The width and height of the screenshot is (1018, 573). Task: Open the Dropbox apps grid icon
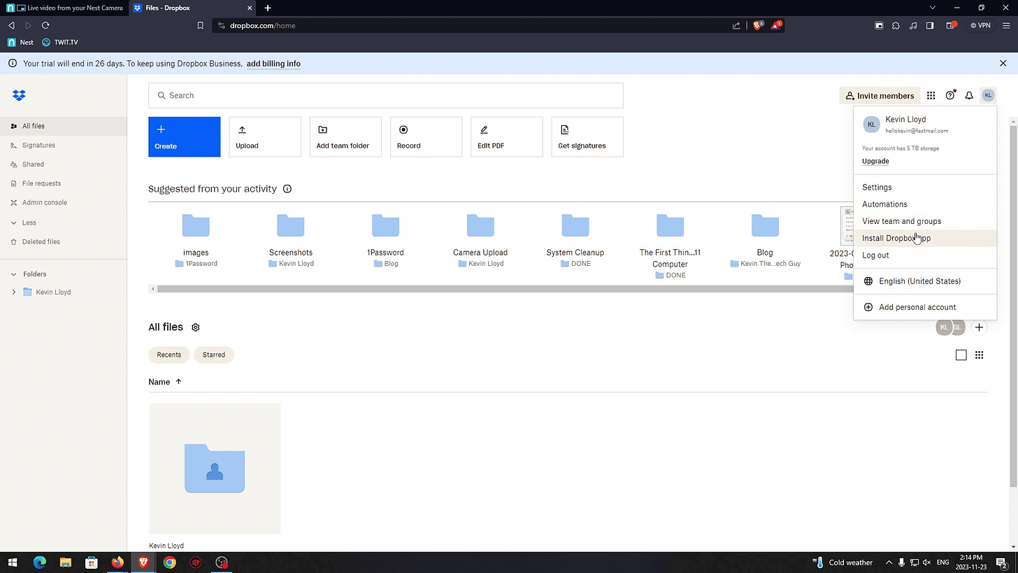click(931, 95)
